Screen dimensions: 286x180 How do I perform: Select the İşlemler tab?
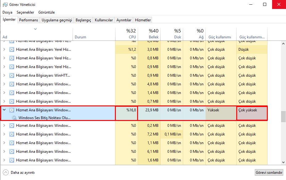(9, 19)
